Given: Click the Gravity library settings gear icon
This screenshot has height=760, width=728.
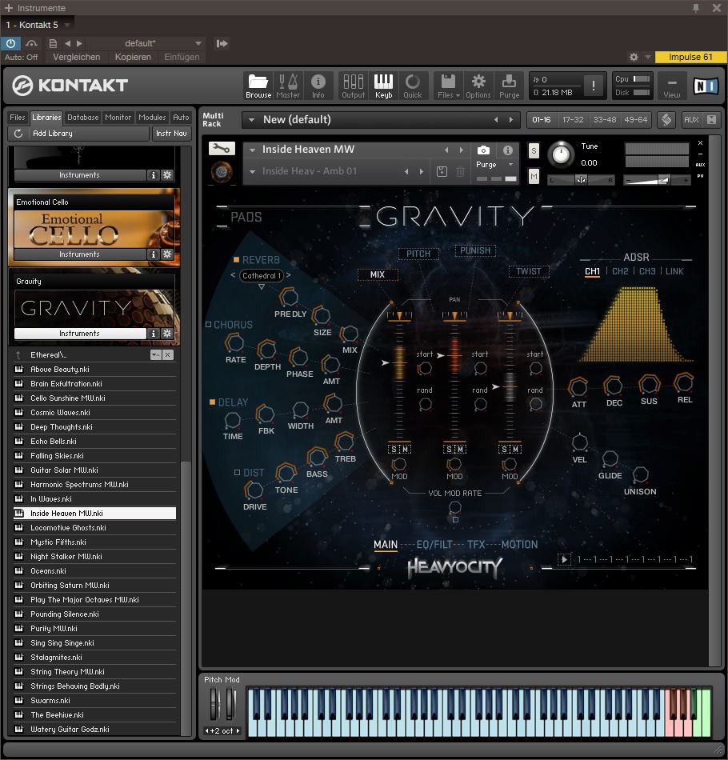Looking at the screenshot, I should (167, 334).
